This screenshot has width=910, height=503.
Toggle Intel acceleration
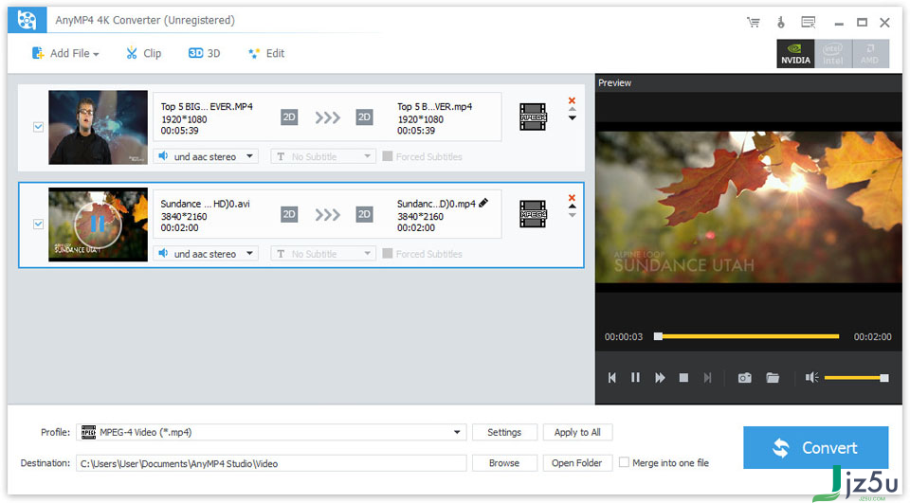833,54
